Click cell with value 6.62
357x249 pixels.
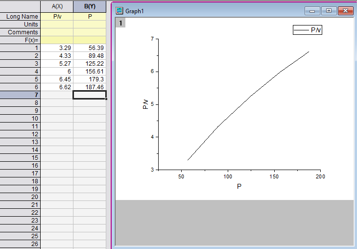point(57,87)
